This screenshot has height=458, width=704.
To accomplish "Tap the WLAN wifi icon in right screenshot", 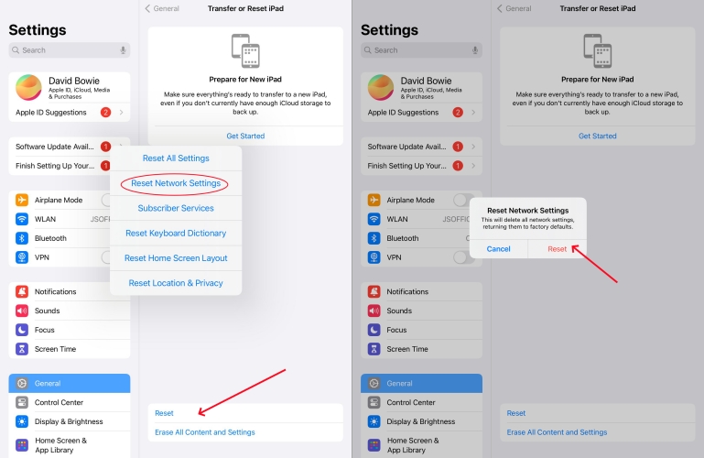I will pos(374,219).
